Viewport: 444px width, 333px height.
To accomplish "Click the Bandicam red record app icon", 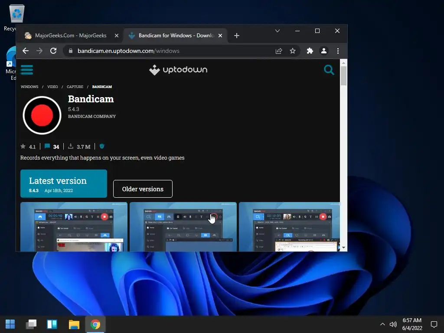I will point(42,115).
